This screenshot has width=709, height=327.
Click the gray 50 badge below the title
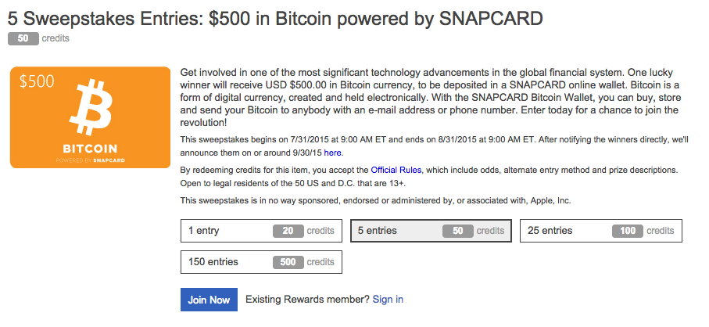pyautogui.click(x=23, y=39)
